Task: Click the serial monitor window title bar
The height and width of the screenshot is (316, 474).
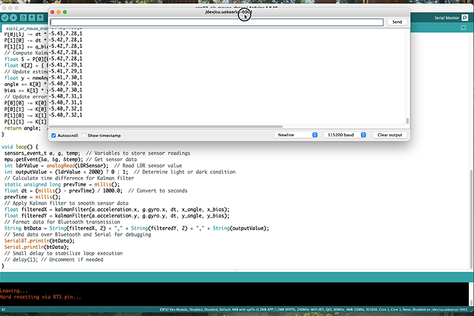Action: (158, 12)
